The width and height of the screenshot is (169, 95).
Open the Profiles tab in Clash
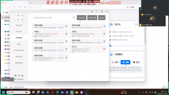coord(19,38)
